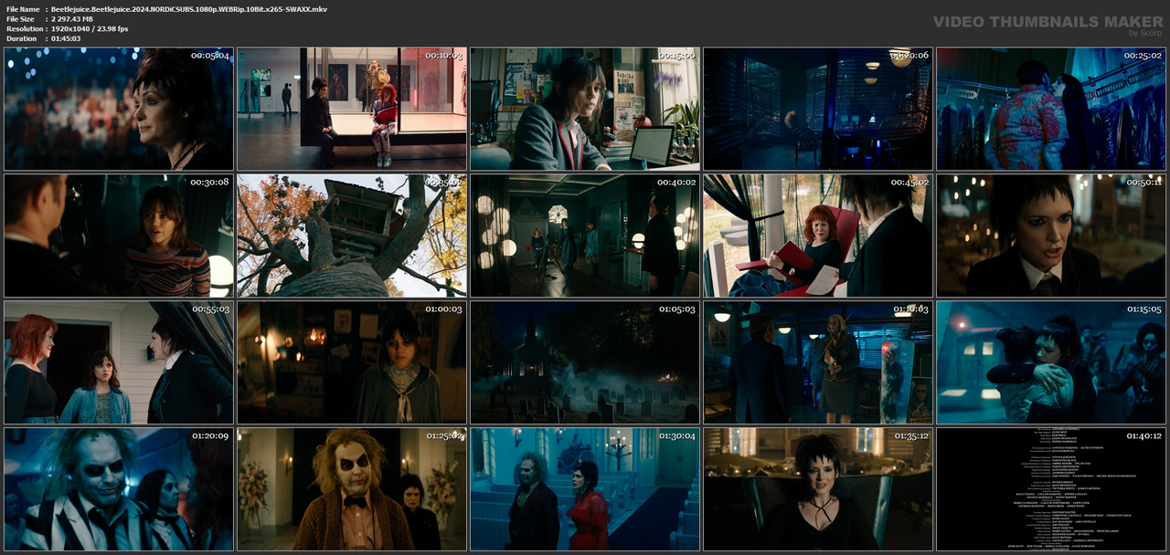Viewport: 1170px width, 555px height.
Task: Click the '1920x1040 / 23.98 fps' value
Action: tap(90, 29)
